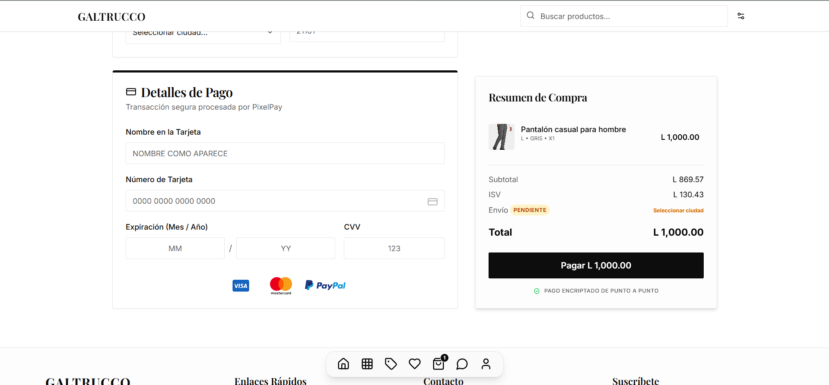
Task: Expand the Seleccionar ciudad dropdown
Action: [203, 35]
